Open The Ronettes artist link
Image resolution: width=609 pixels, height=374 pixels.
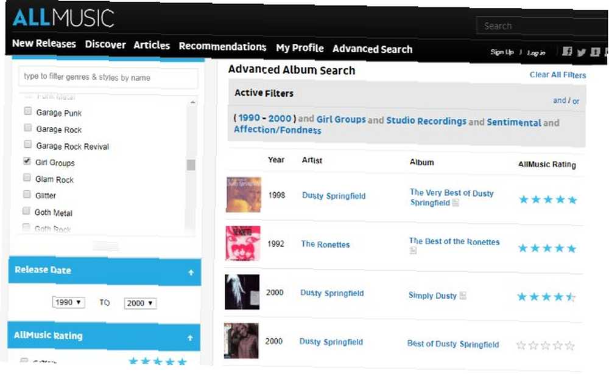coord(325,244)
